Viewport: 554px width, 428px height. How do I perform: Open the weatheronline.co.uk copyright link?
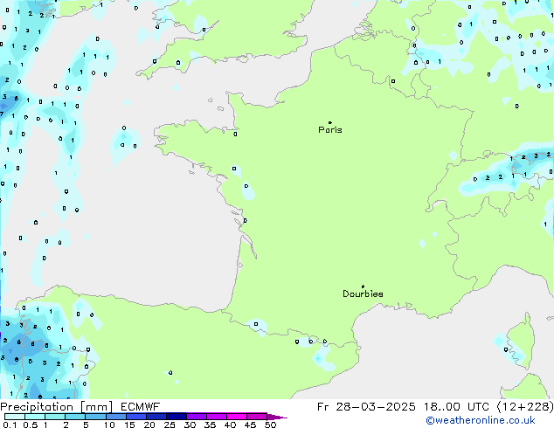tap(481, 420)
